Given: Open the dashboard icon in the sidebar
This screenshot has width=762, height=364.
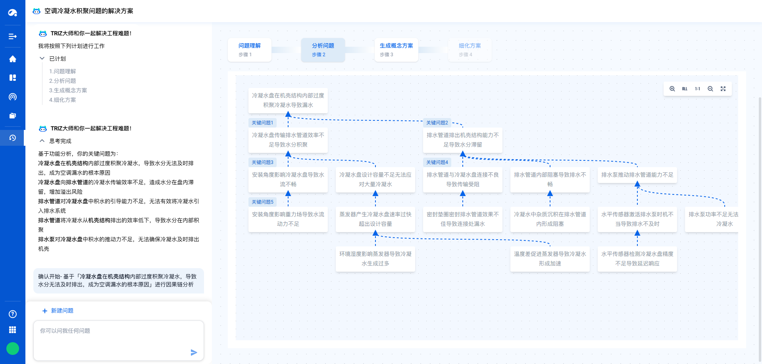Looking at the screenshot, I should 13,78.
